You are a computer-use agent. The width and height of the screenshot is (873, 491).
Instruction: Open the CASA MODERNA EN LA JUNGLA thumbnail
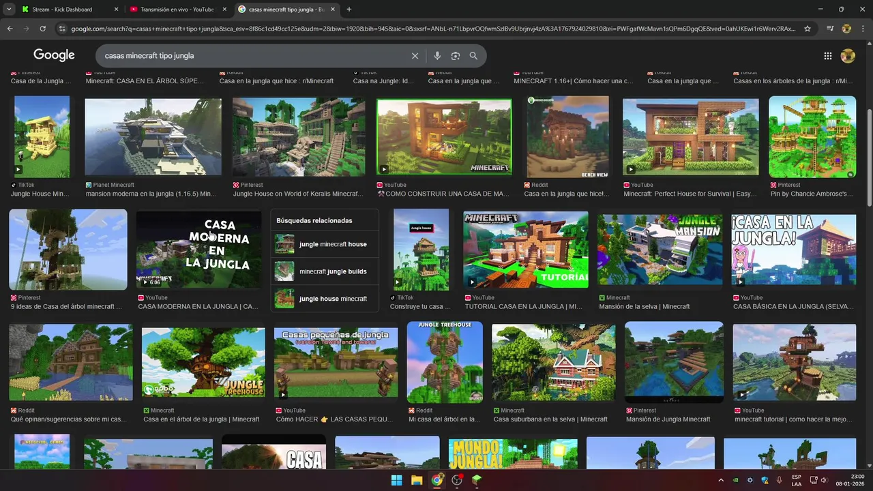tap(199, 250)
